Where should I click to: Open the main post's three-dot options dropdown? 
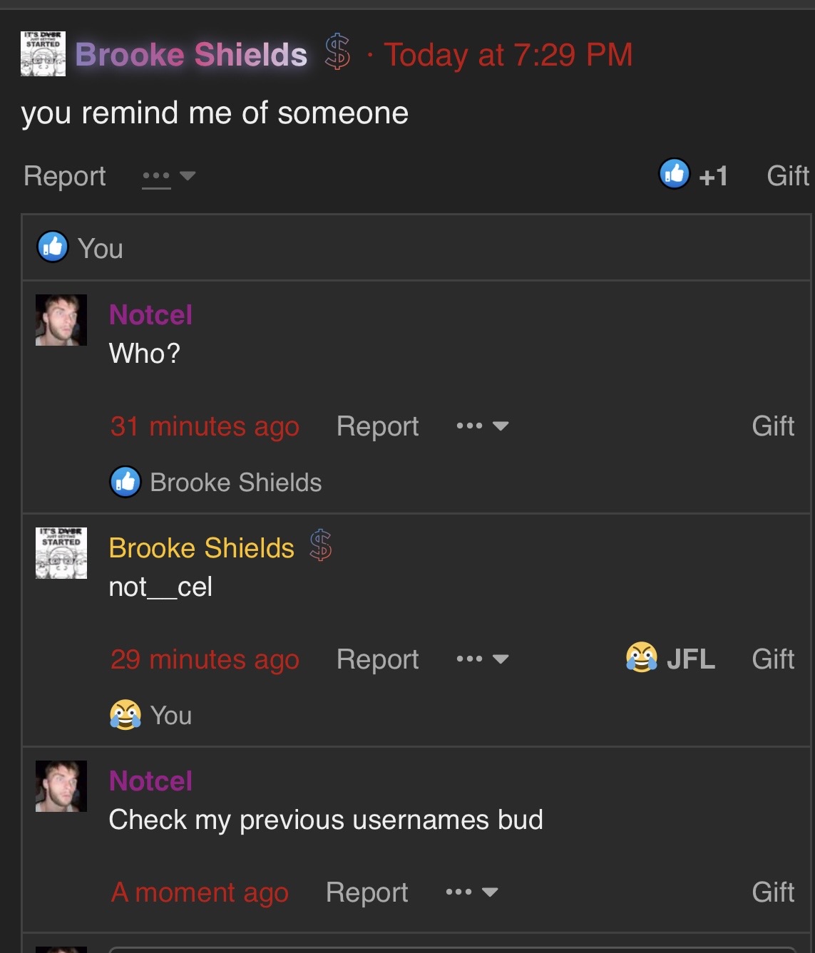(168, 175)
